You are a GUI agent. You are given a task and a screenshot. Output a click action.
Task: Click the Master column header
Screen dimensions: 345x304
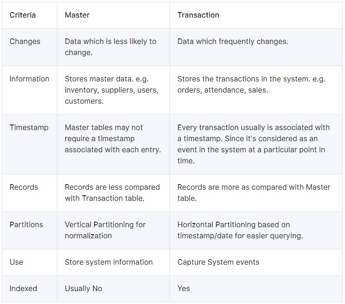click(77, 15)
